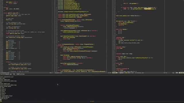
Task: Click the 'Kind kind;' member line
Action: [x=9, y=20]
